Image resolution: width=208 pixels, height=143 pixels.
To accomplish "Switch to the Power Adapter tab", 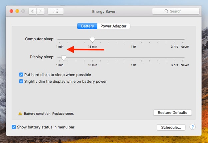I will [114, 26].
